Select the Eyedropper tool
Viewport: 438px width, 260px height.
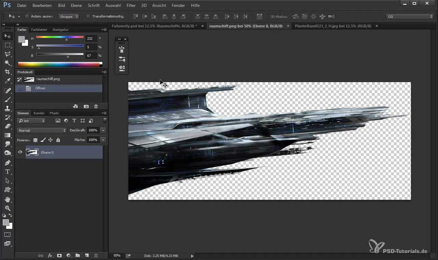[8, 81]
